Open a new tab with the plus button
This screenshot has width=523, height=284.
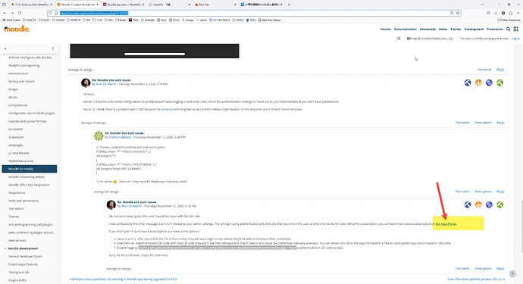pyautogui.click(x=289, y=5)
